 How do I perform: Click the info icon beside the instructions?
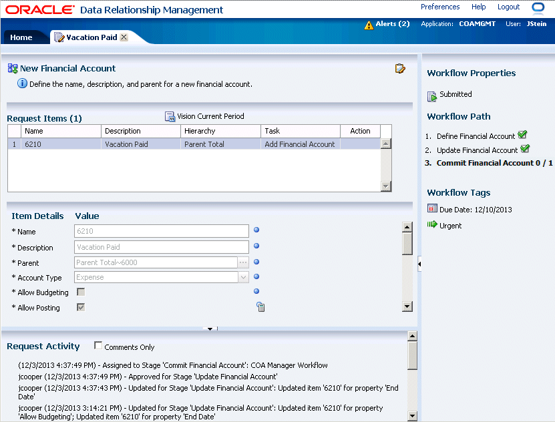(x=22, y=83)
